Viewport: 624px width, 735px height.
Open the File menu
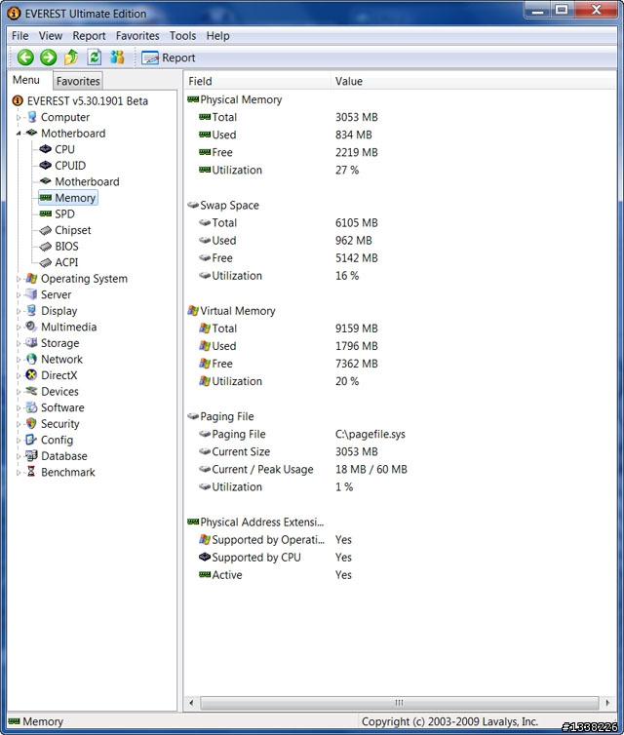[x=20, y=36]
